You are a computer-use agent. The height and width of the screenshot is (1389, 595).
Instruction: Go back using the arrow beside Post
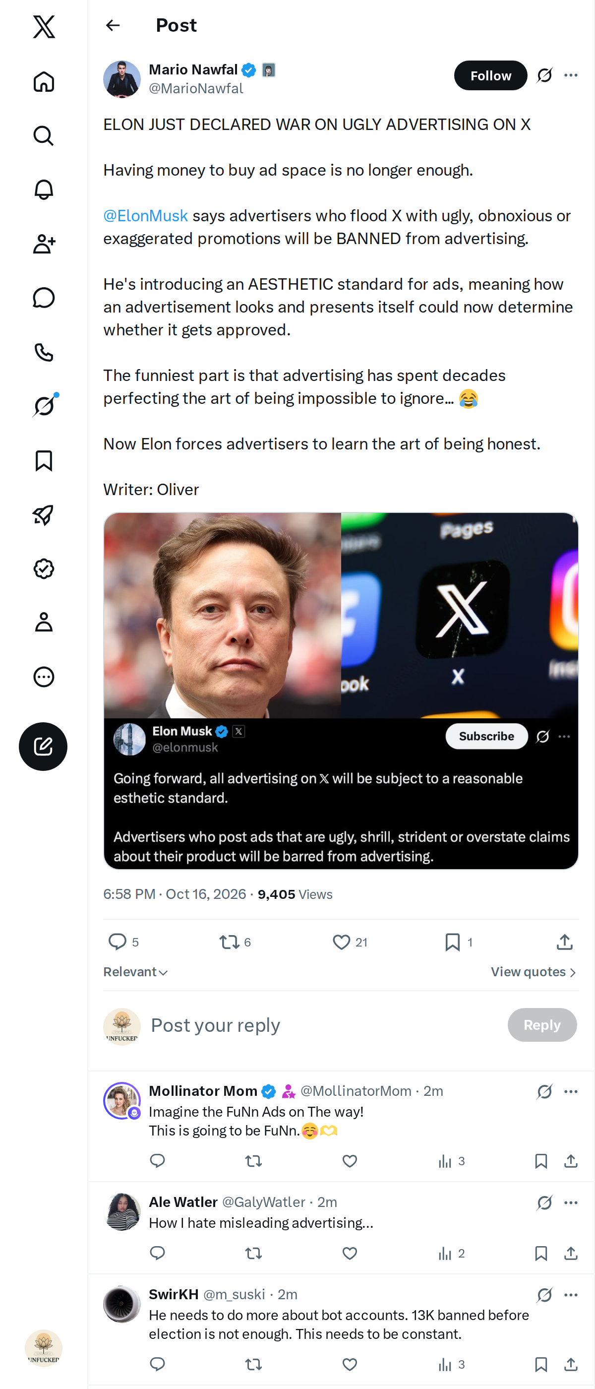coord(113,25)
